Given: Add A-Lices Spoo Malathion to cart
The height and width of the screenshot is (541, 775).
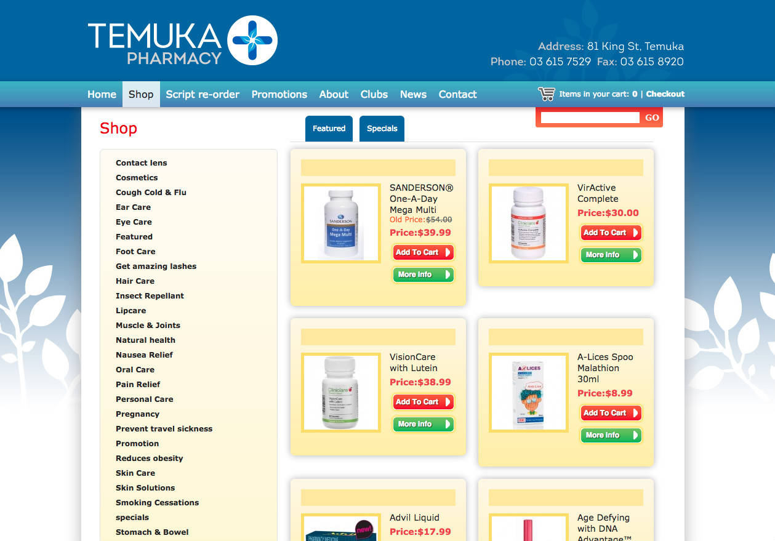Looking at the screenshot, I should pyautogui.click(x=611, y=413).
